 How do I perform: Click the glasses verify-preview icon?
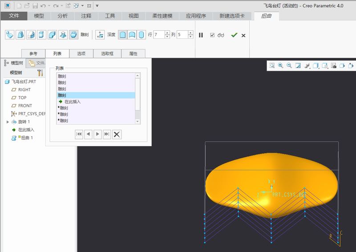(221, 35)
